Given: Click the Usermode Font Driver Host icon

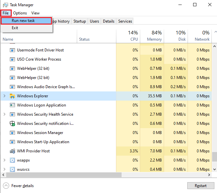Looking at the screenshot, I should (12, 50).
